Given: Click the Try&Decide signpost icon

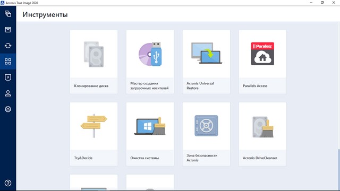Looking at the screenshot, I should [93, 126].
